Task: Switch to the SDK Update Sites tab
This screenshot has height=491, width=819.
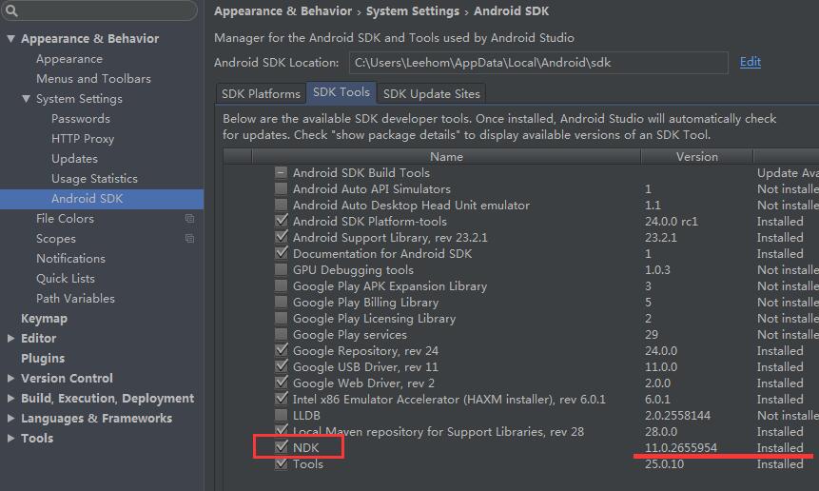Action: click(432, 93)
